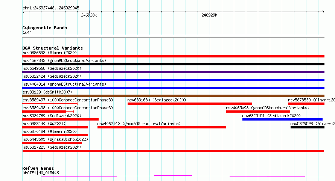Select the red nsv6334769 variant bar
Image resolution: width=335 pixels, height=181 pixels.
[61, 119]
